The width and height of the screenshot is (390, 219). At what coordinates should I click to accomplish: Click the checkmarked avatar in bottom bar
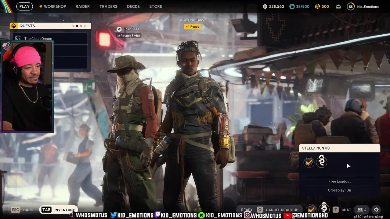pyautogui.click(x=311, y=209)
